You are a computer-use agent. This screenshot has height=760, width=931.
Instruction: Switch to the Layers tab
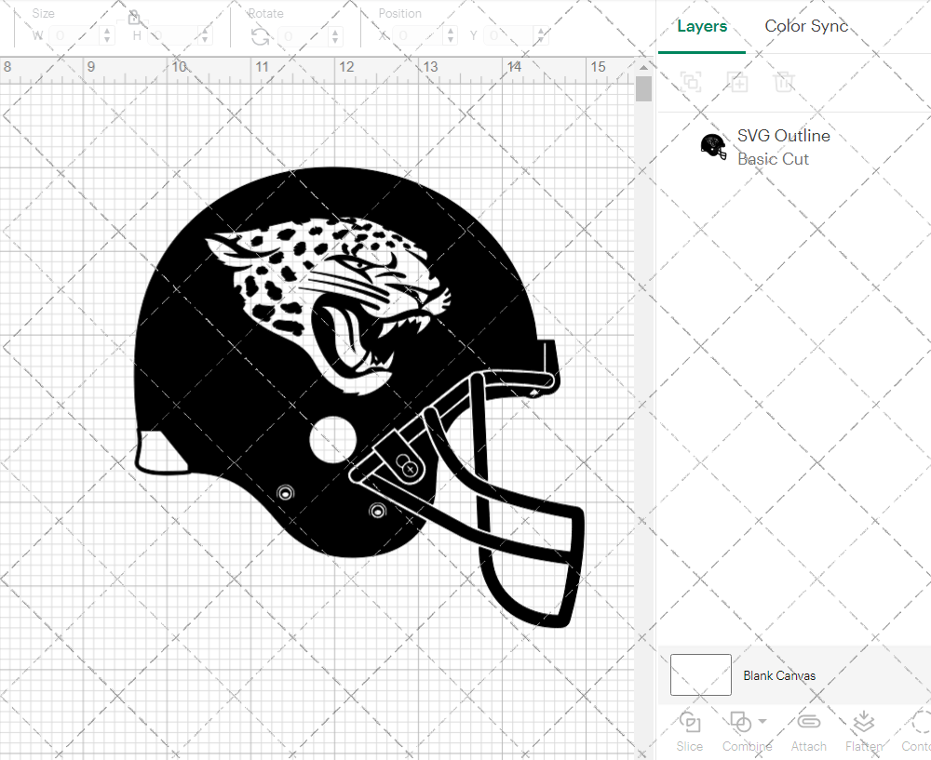(x=702, y=26)
